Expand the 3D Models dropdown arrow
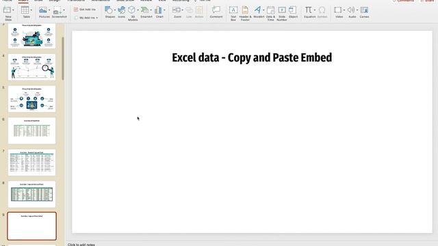 pos(138,10)
